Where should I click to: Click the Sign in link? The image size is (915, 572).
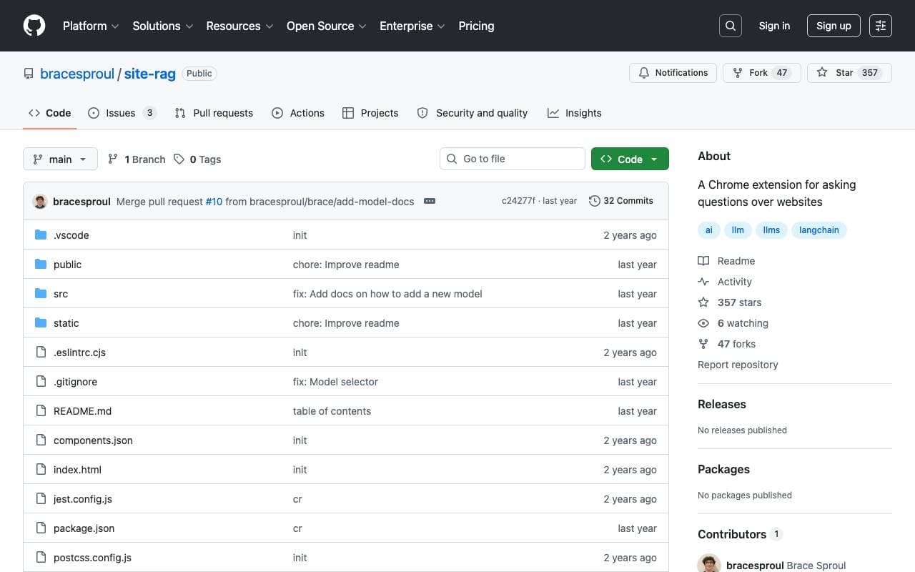click(774, 26)
